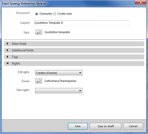The image size is (148, 134).
Task: Click the Main fields triangle arrow
Action: tap(8, 44)
